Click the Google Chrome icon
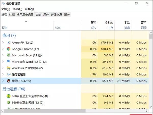Image resolution: width=153 pixels, height=115 pixels. [8, 49]
